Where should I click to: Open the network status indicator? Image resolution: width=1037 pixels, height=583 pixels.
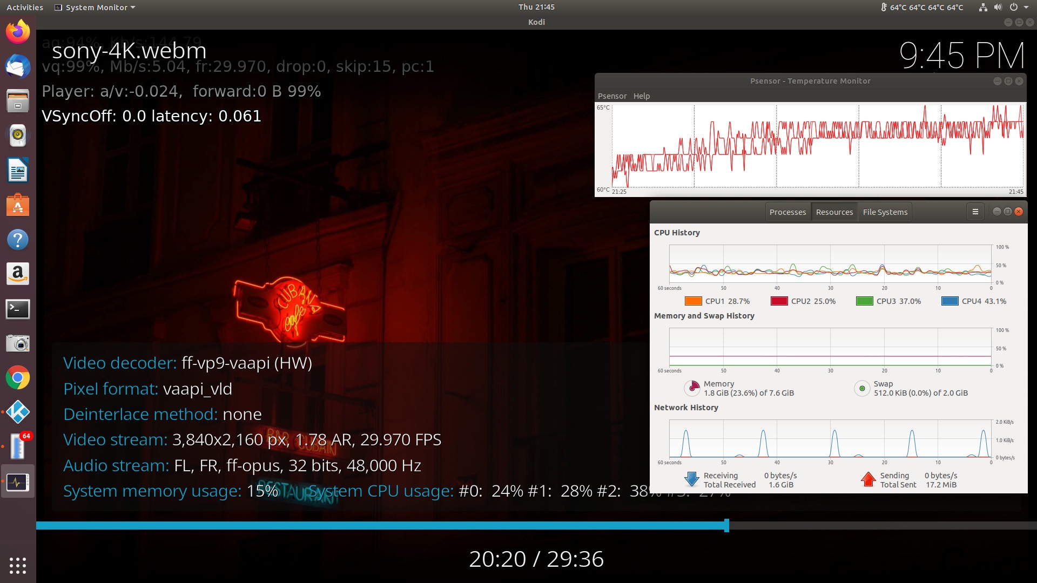coord(983,8)
